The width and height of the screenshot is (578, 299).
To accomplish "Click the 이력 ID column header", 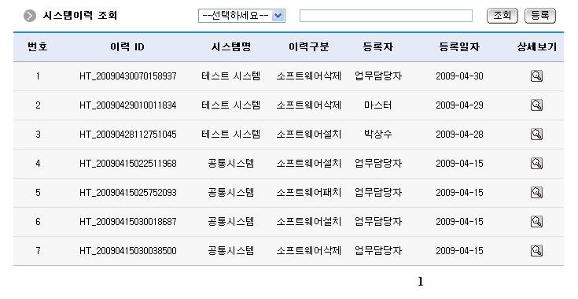I will pyautogui.click(x=127, y=47).
